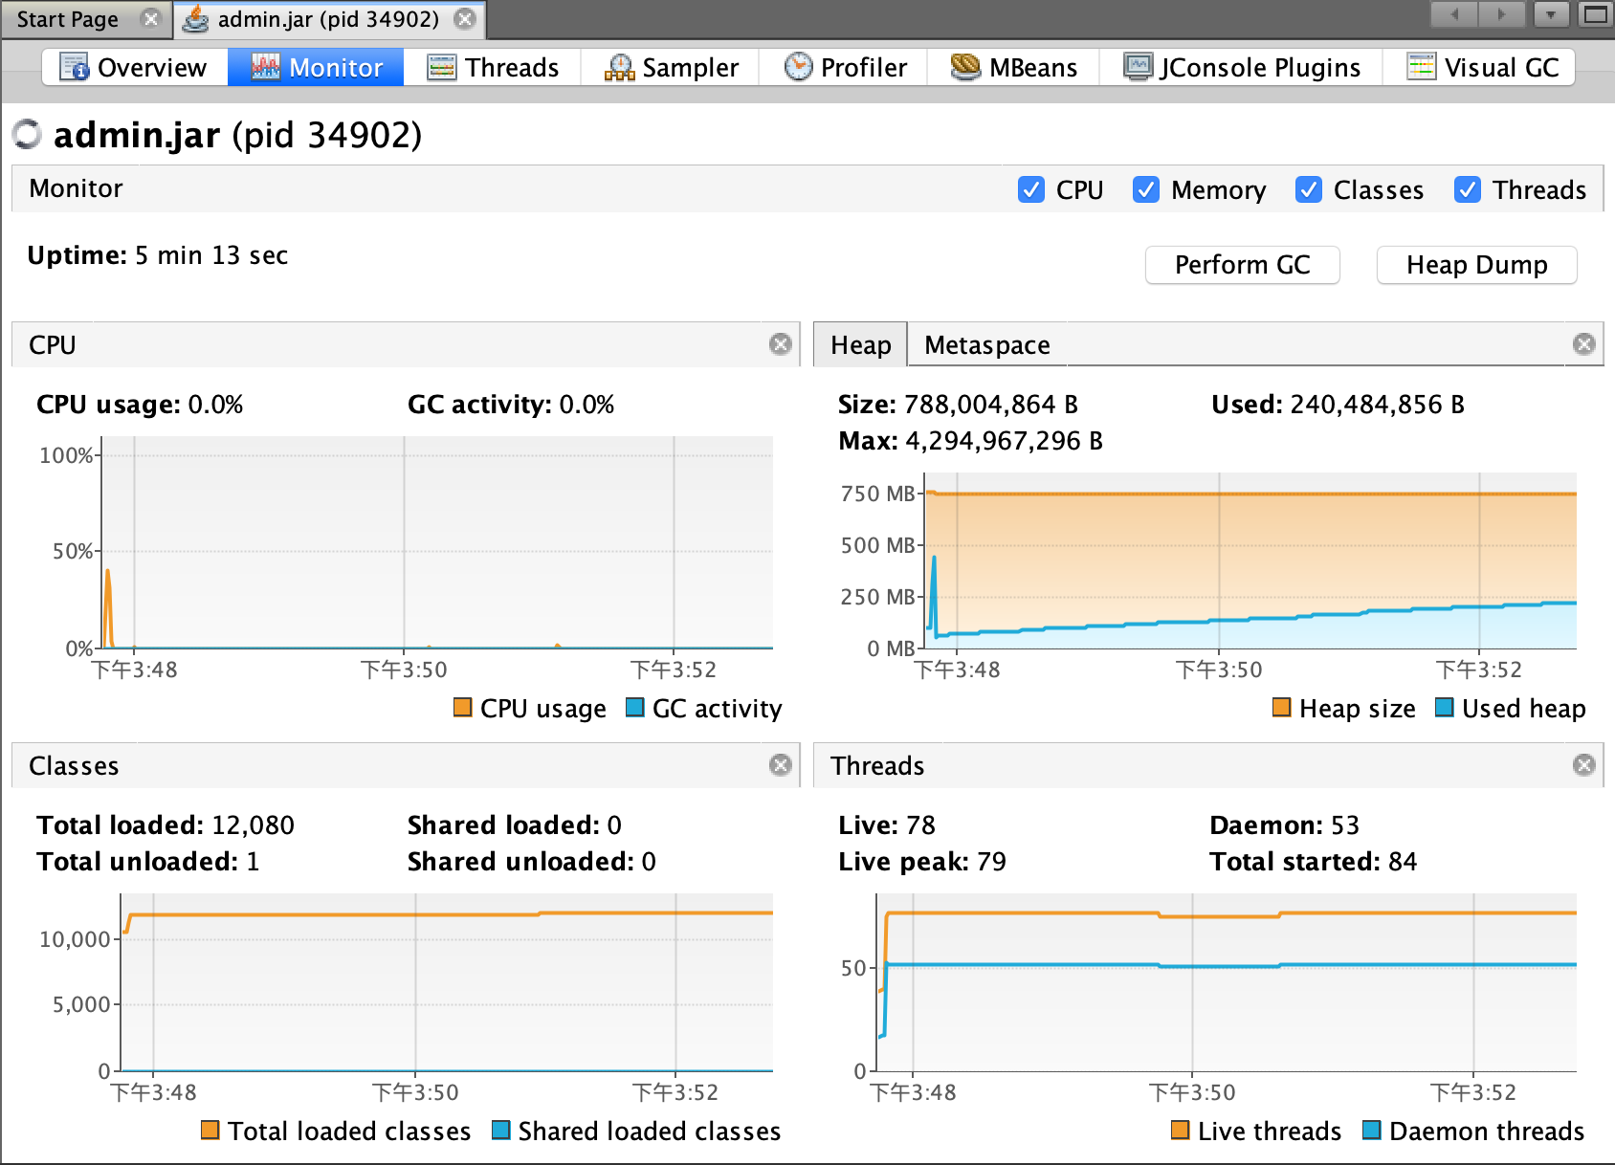
Task: Click the Heap Dump button
Action: (x=1476, y=265)
